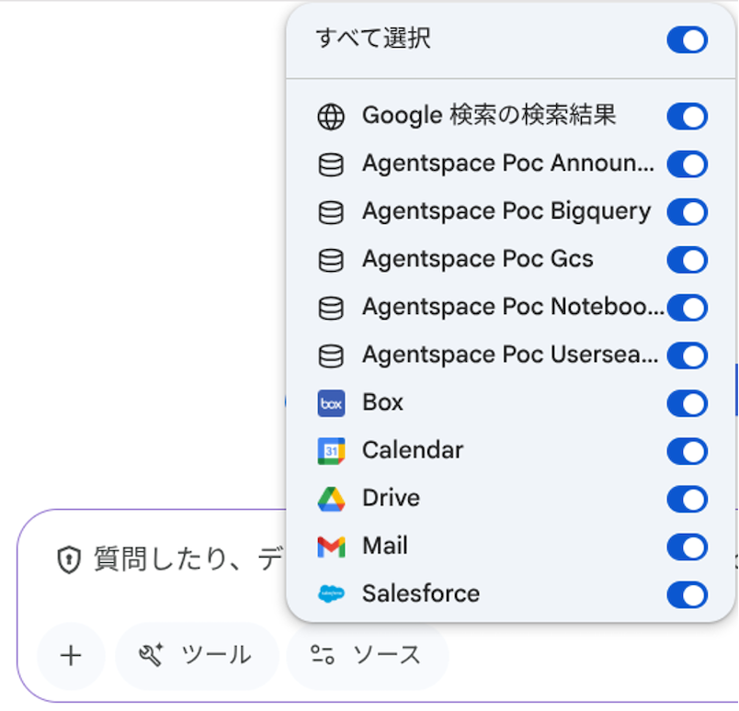Screen dimensions: 739x711
Task: Open the ソース sources button
Action: coord(367,656)
